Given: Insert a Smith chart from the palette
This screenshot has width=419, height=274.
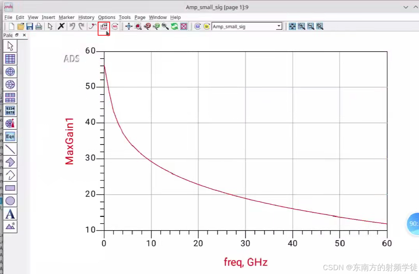Looking at the screenshot, I should [x=10, y=84].
